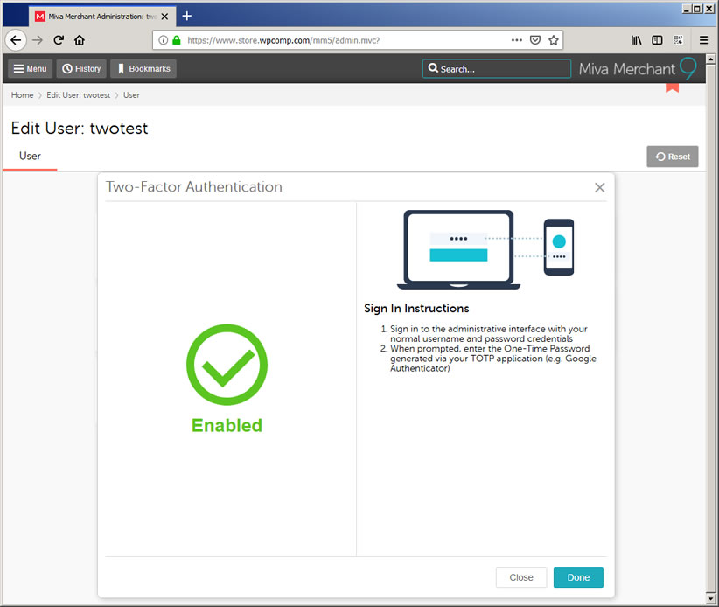
Task: Click the browser back arrow
Action: pyautogui.click(x=15, y=40)
